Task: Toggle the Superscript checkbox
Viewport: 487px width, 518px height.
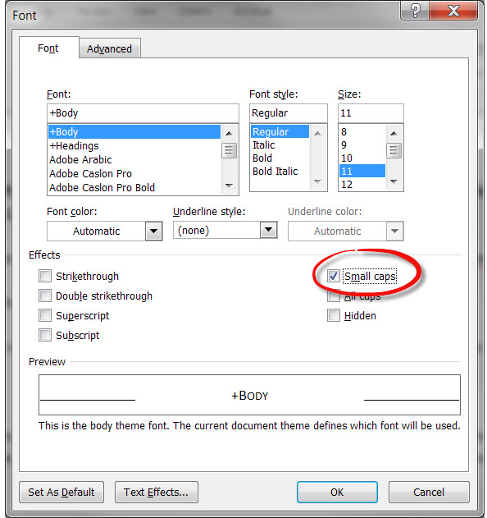Action: coord(45,315)
